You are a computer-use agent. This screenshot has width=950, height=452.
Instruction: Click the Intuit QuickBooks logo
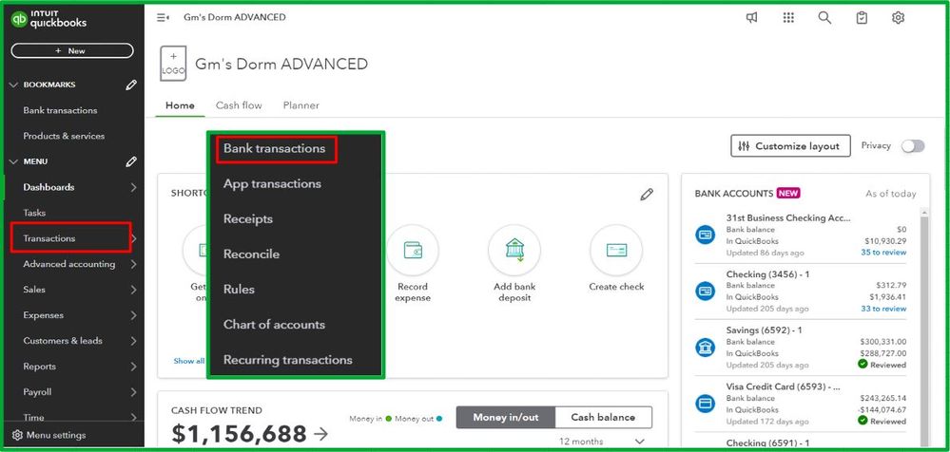click(48, 19)
